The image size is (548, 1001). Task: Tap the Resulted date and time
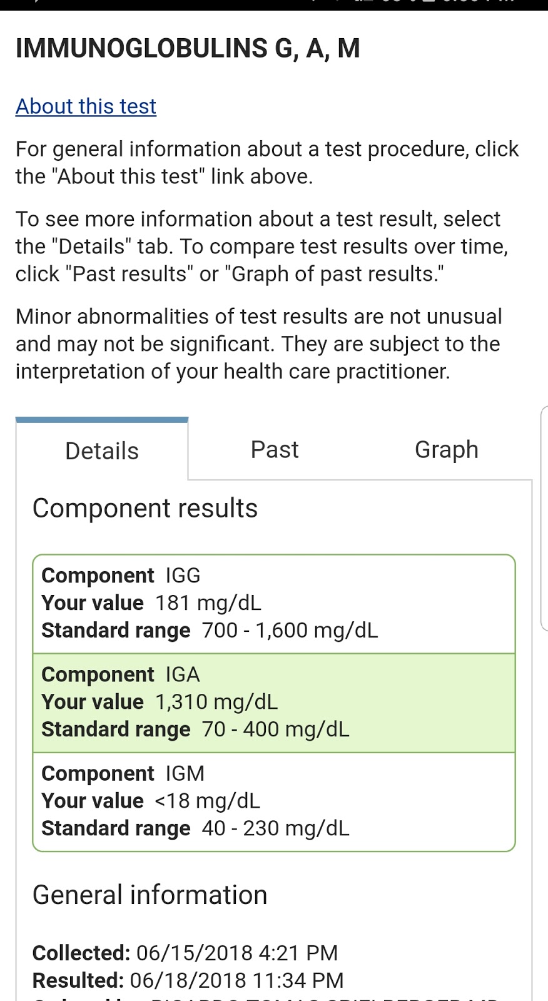[236, 980]
